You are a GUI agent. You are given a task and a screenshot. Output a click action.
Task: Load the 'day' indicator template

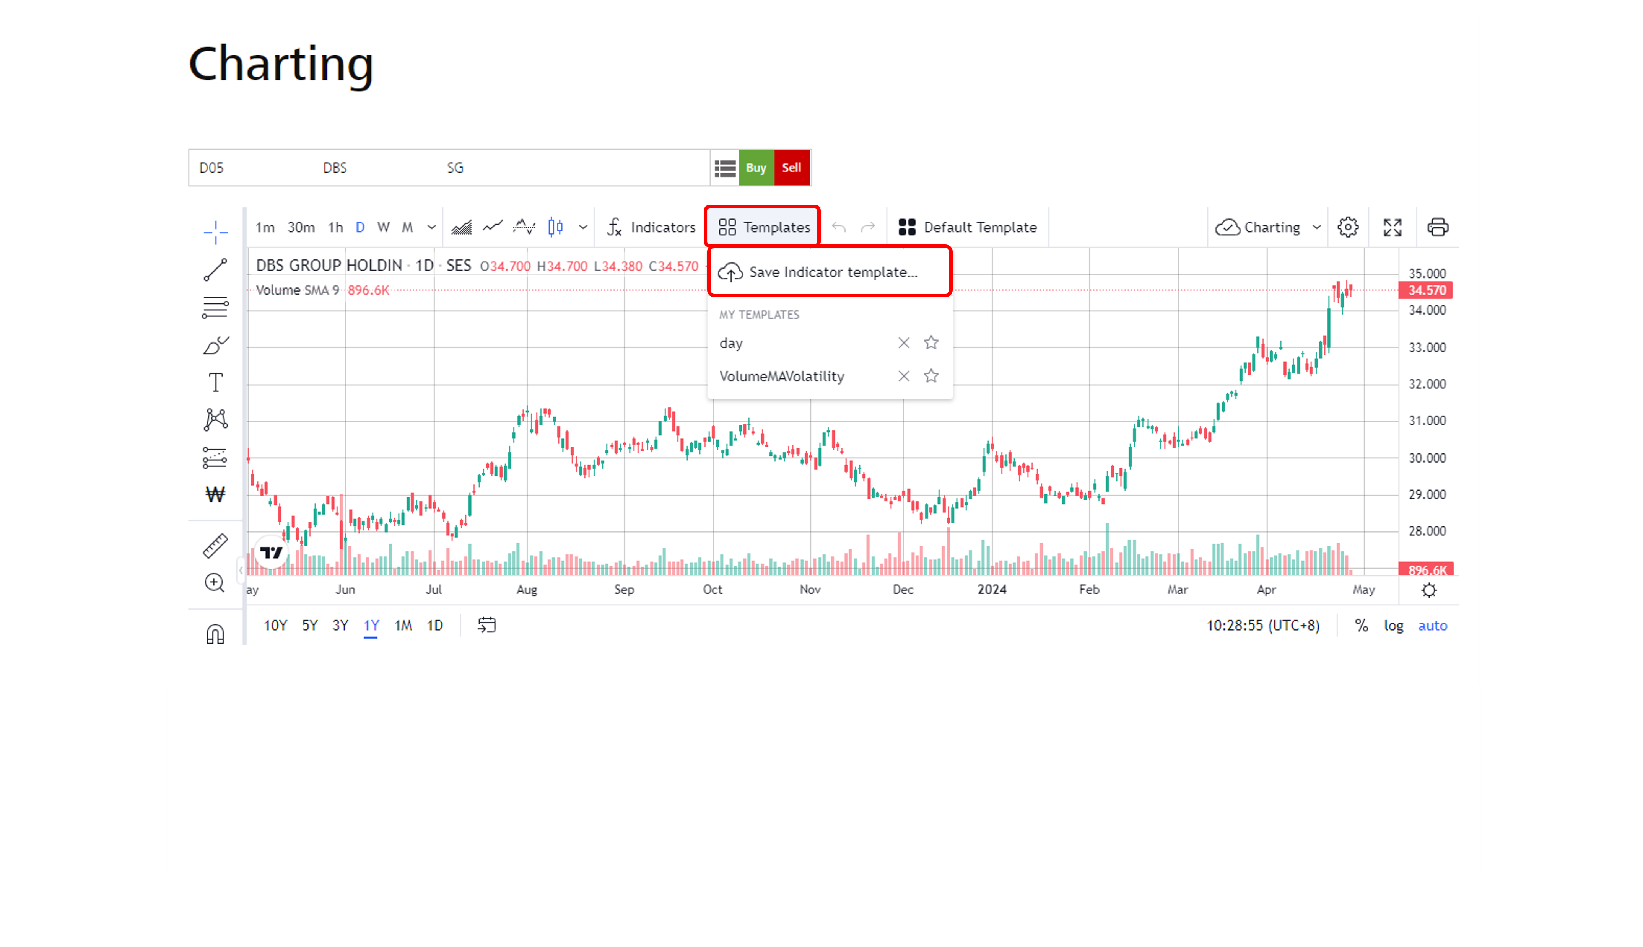(x=730, y=343)
